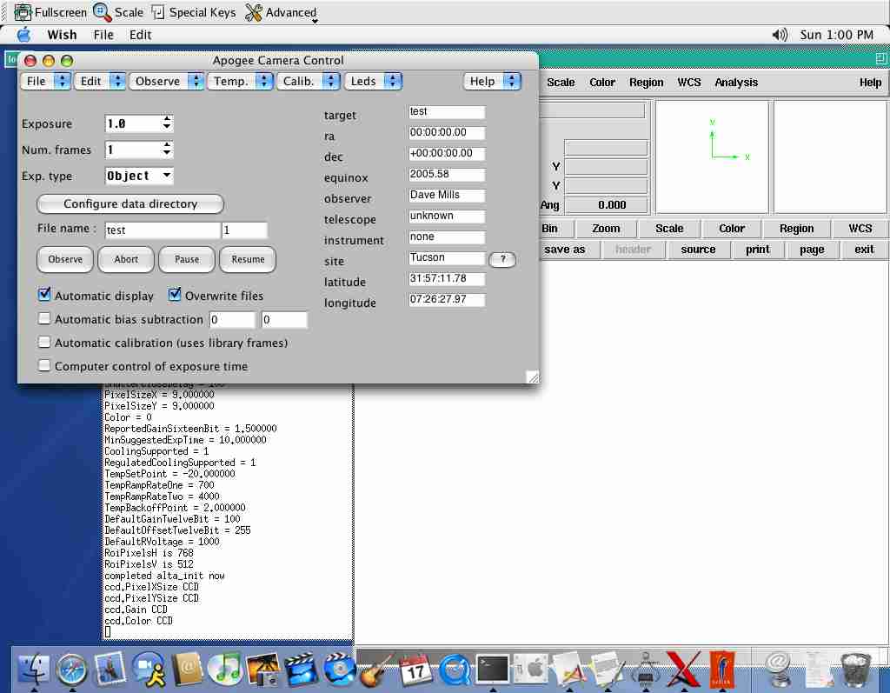Click the equinox field 2005.58
This screenshot has width=890, height=693.
tap(447, 175)
